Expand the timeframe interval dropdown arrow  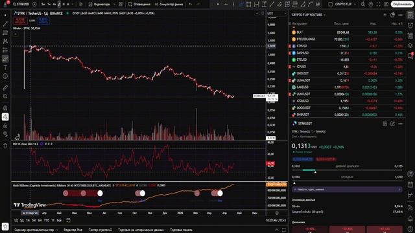73,5
